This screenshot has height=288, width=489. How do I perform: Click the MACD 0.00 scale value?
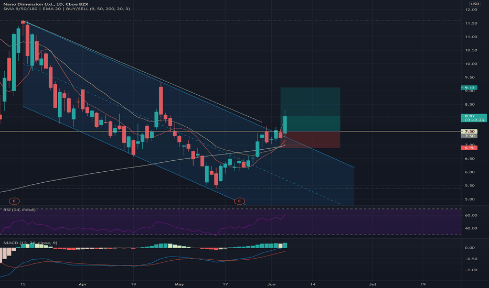point(470,248)
